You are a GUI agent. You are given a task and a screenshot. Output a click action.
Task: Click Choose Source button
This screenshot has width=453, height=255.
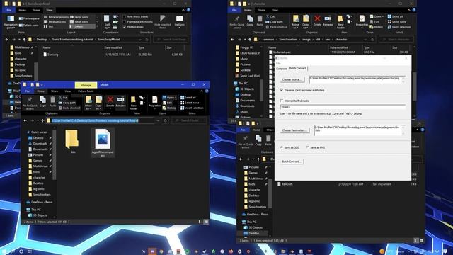click(292, 79)
